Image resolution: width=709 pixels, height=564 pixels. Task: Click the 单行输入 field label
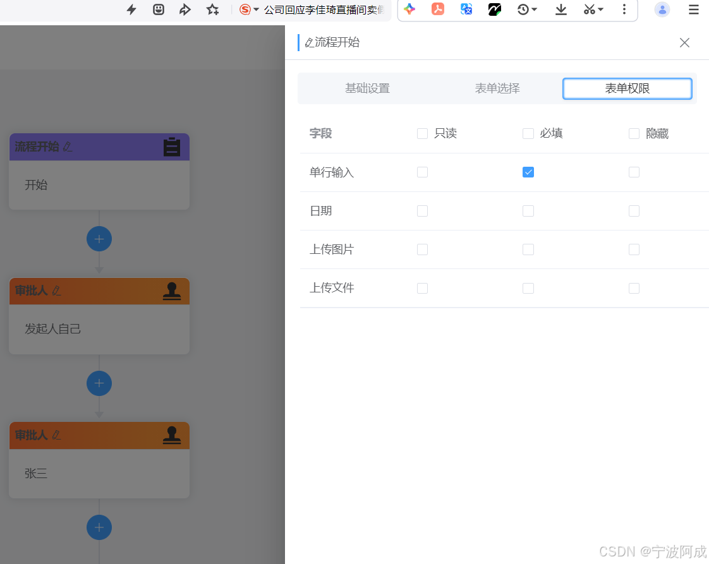(332, 172)
